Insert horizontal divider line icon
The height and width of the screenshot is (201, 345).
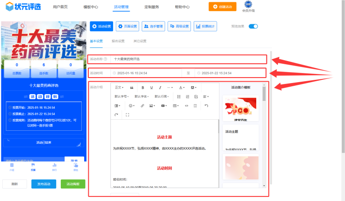click(195, 106)
